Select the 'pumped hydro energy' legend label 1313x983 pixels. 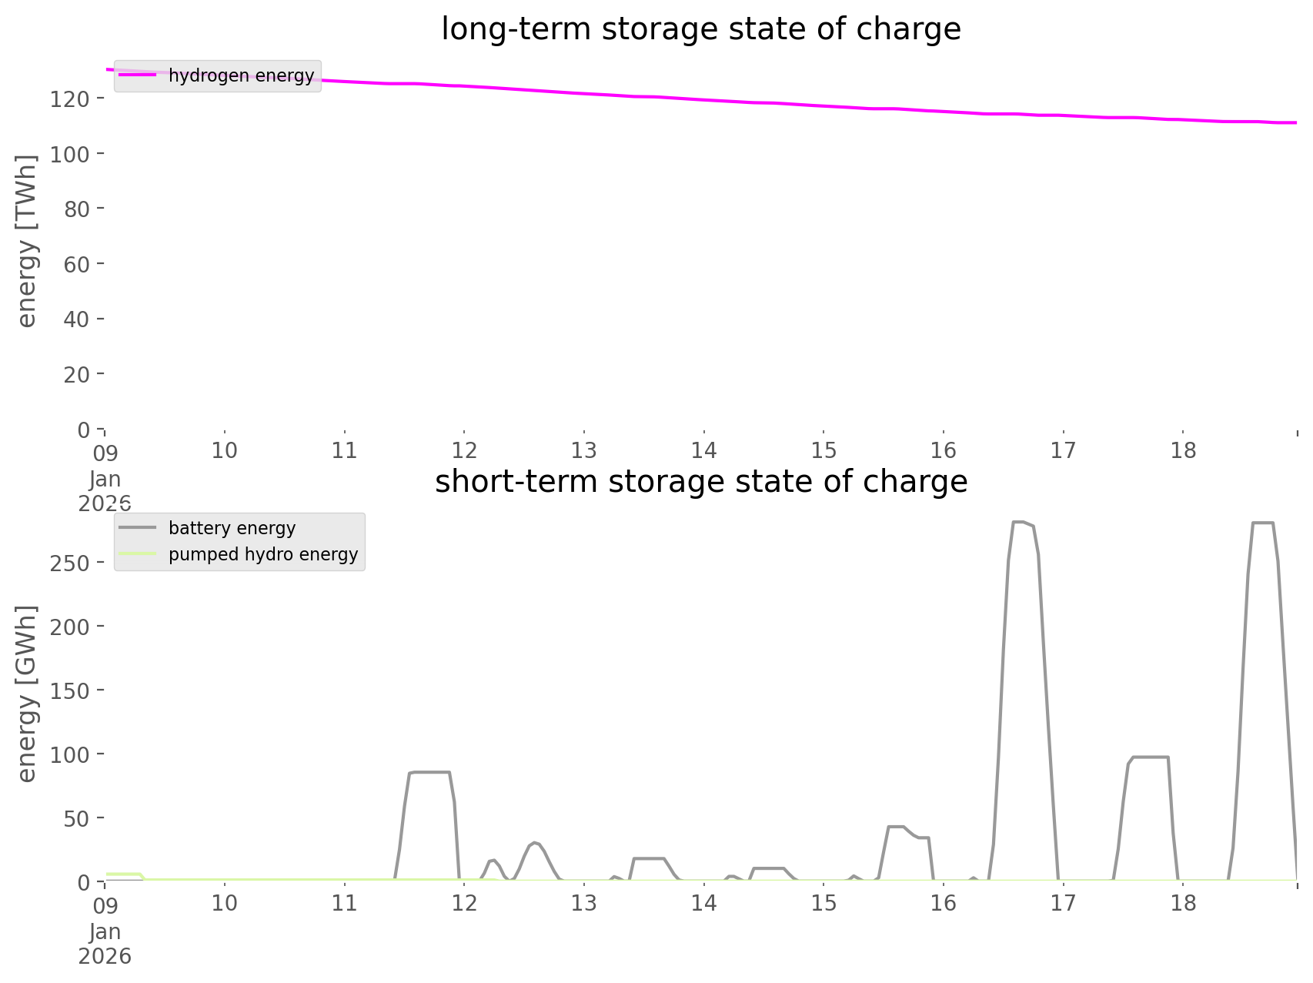pyautogui.click(x=263, y=554)
